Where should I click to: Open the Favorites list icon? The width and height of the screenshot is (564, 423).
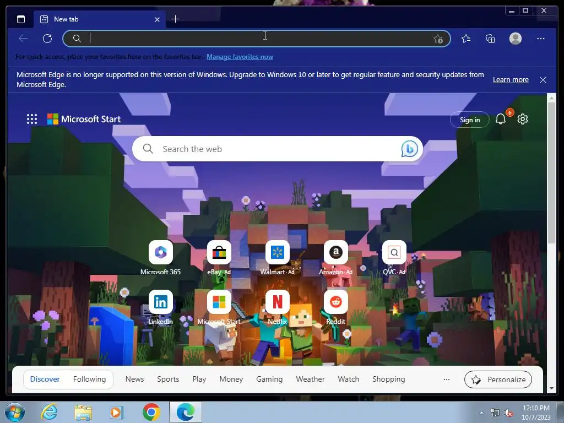click(466, 39)
